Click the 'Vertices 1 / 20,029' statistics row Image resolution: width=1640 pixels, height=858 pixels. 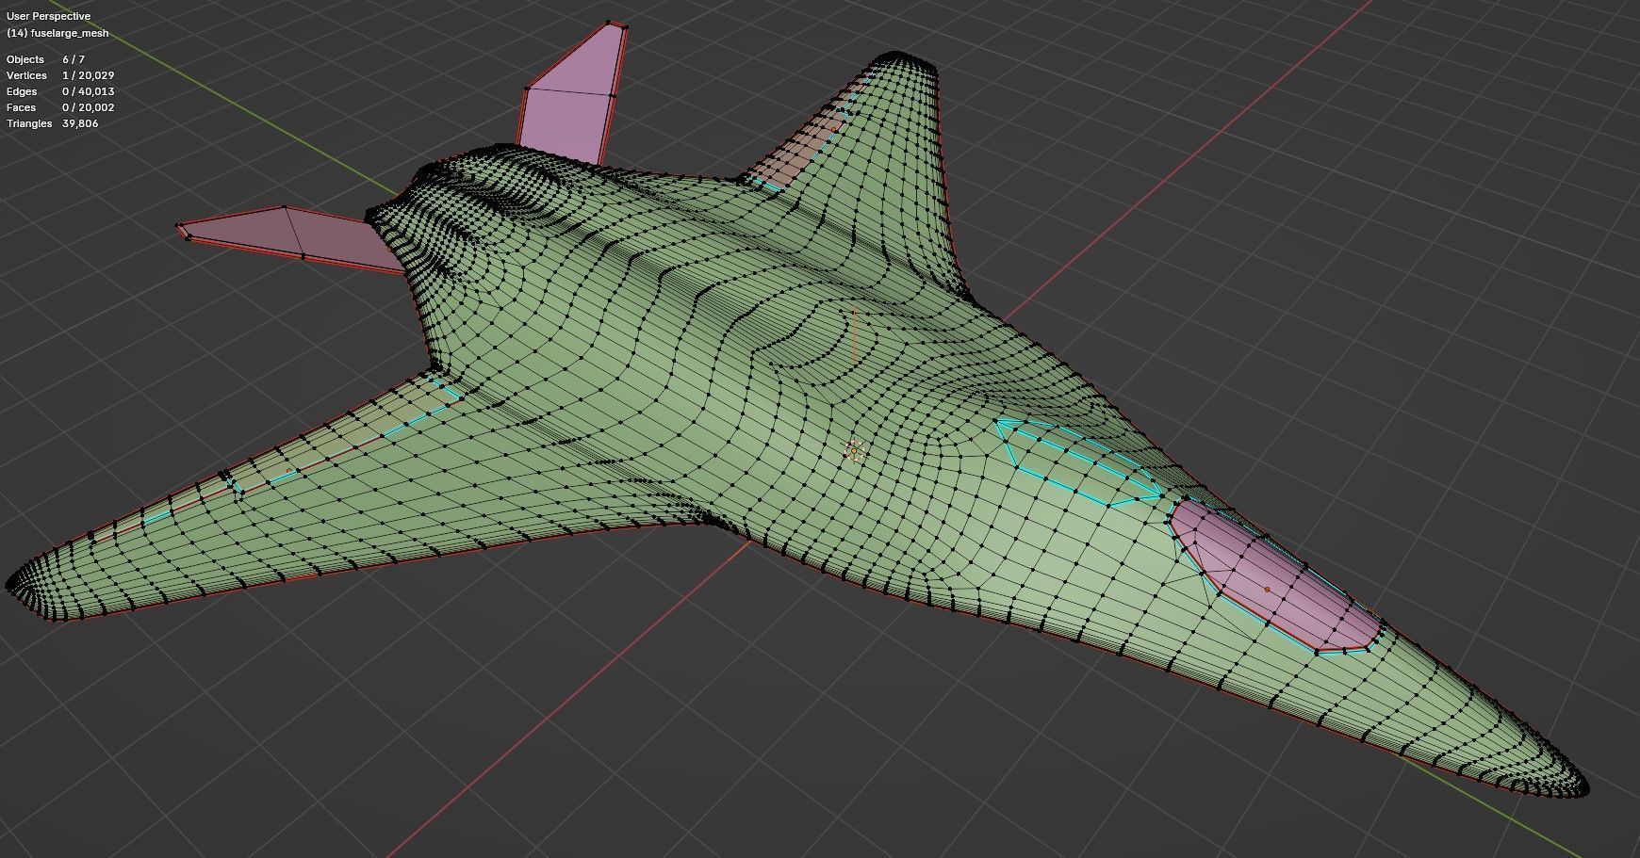tap(60, 75)
